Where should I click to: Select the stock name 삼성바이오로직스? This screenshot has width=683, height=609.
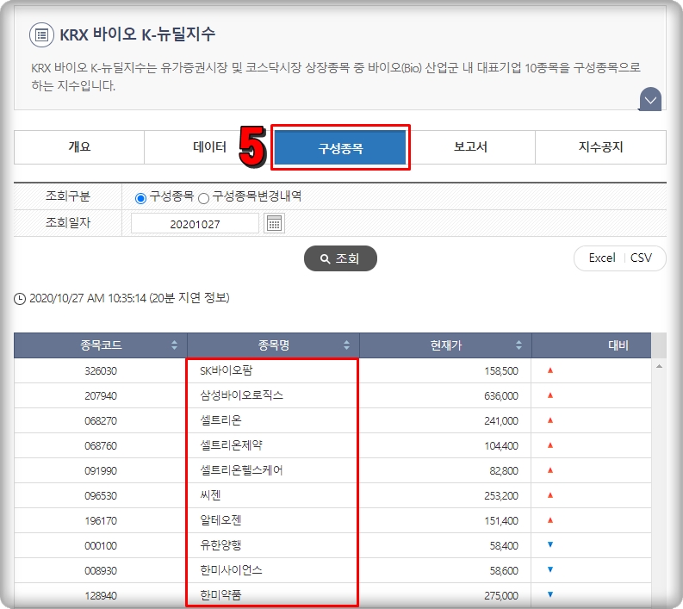241,395
